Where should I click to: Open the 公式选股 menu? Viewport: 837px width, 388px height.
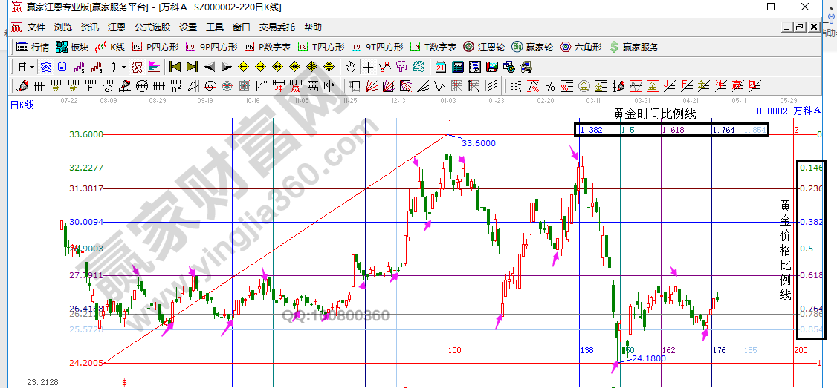click(152, 27)
